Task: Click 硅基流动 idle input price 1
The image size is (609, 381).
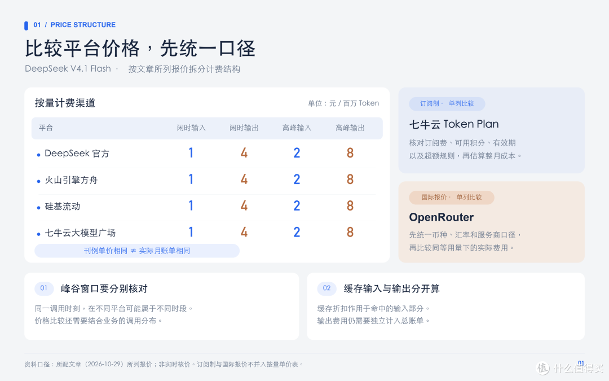Action: point(191,205)
